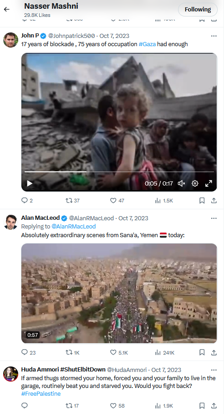Seek on the Gaza video progress bar
The image size is (224, 414).
tap(119, 172)
